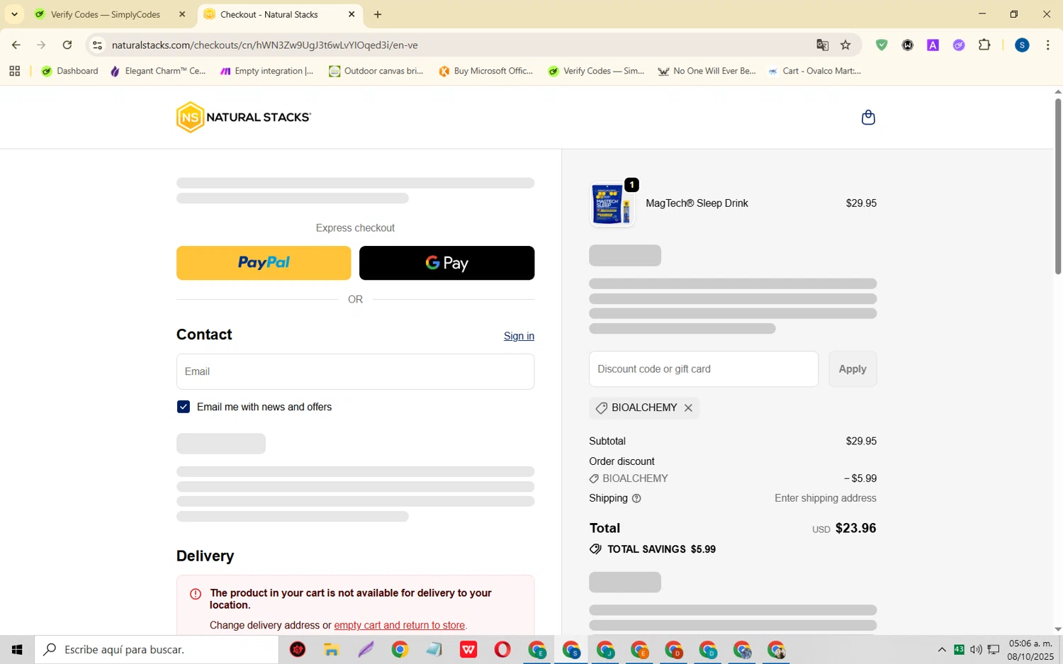
Task: Click the Discount code or gift card field
Action: (x=704, y=369)
